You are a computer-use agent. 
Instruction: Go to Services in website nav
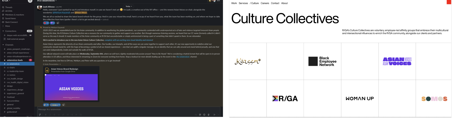243,3
